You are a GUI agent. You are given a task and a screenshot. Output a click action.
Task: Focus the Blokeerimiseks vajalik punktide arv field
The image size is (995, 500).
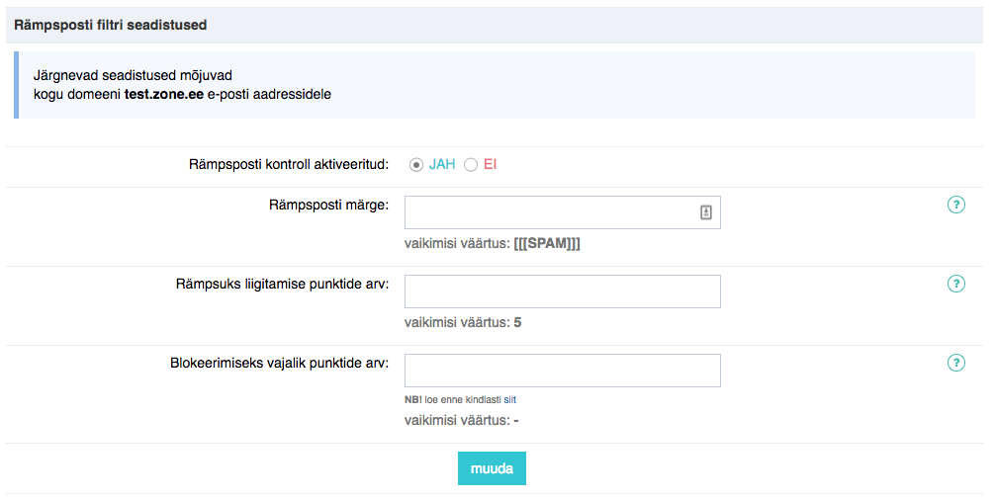click(x=562, y=371)
